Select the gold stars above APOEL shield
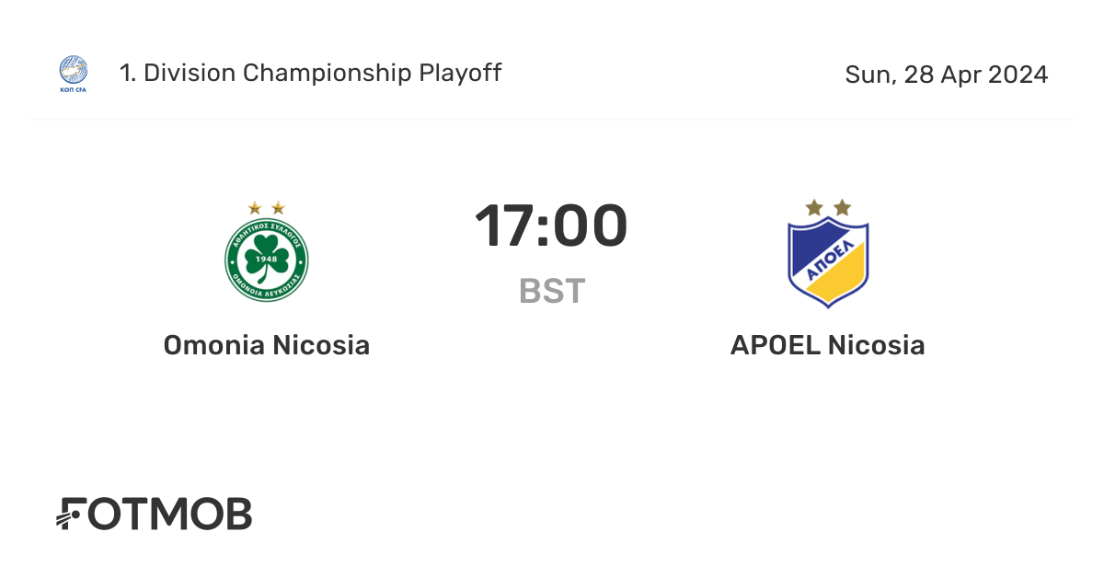 click(x=829, y=208)
